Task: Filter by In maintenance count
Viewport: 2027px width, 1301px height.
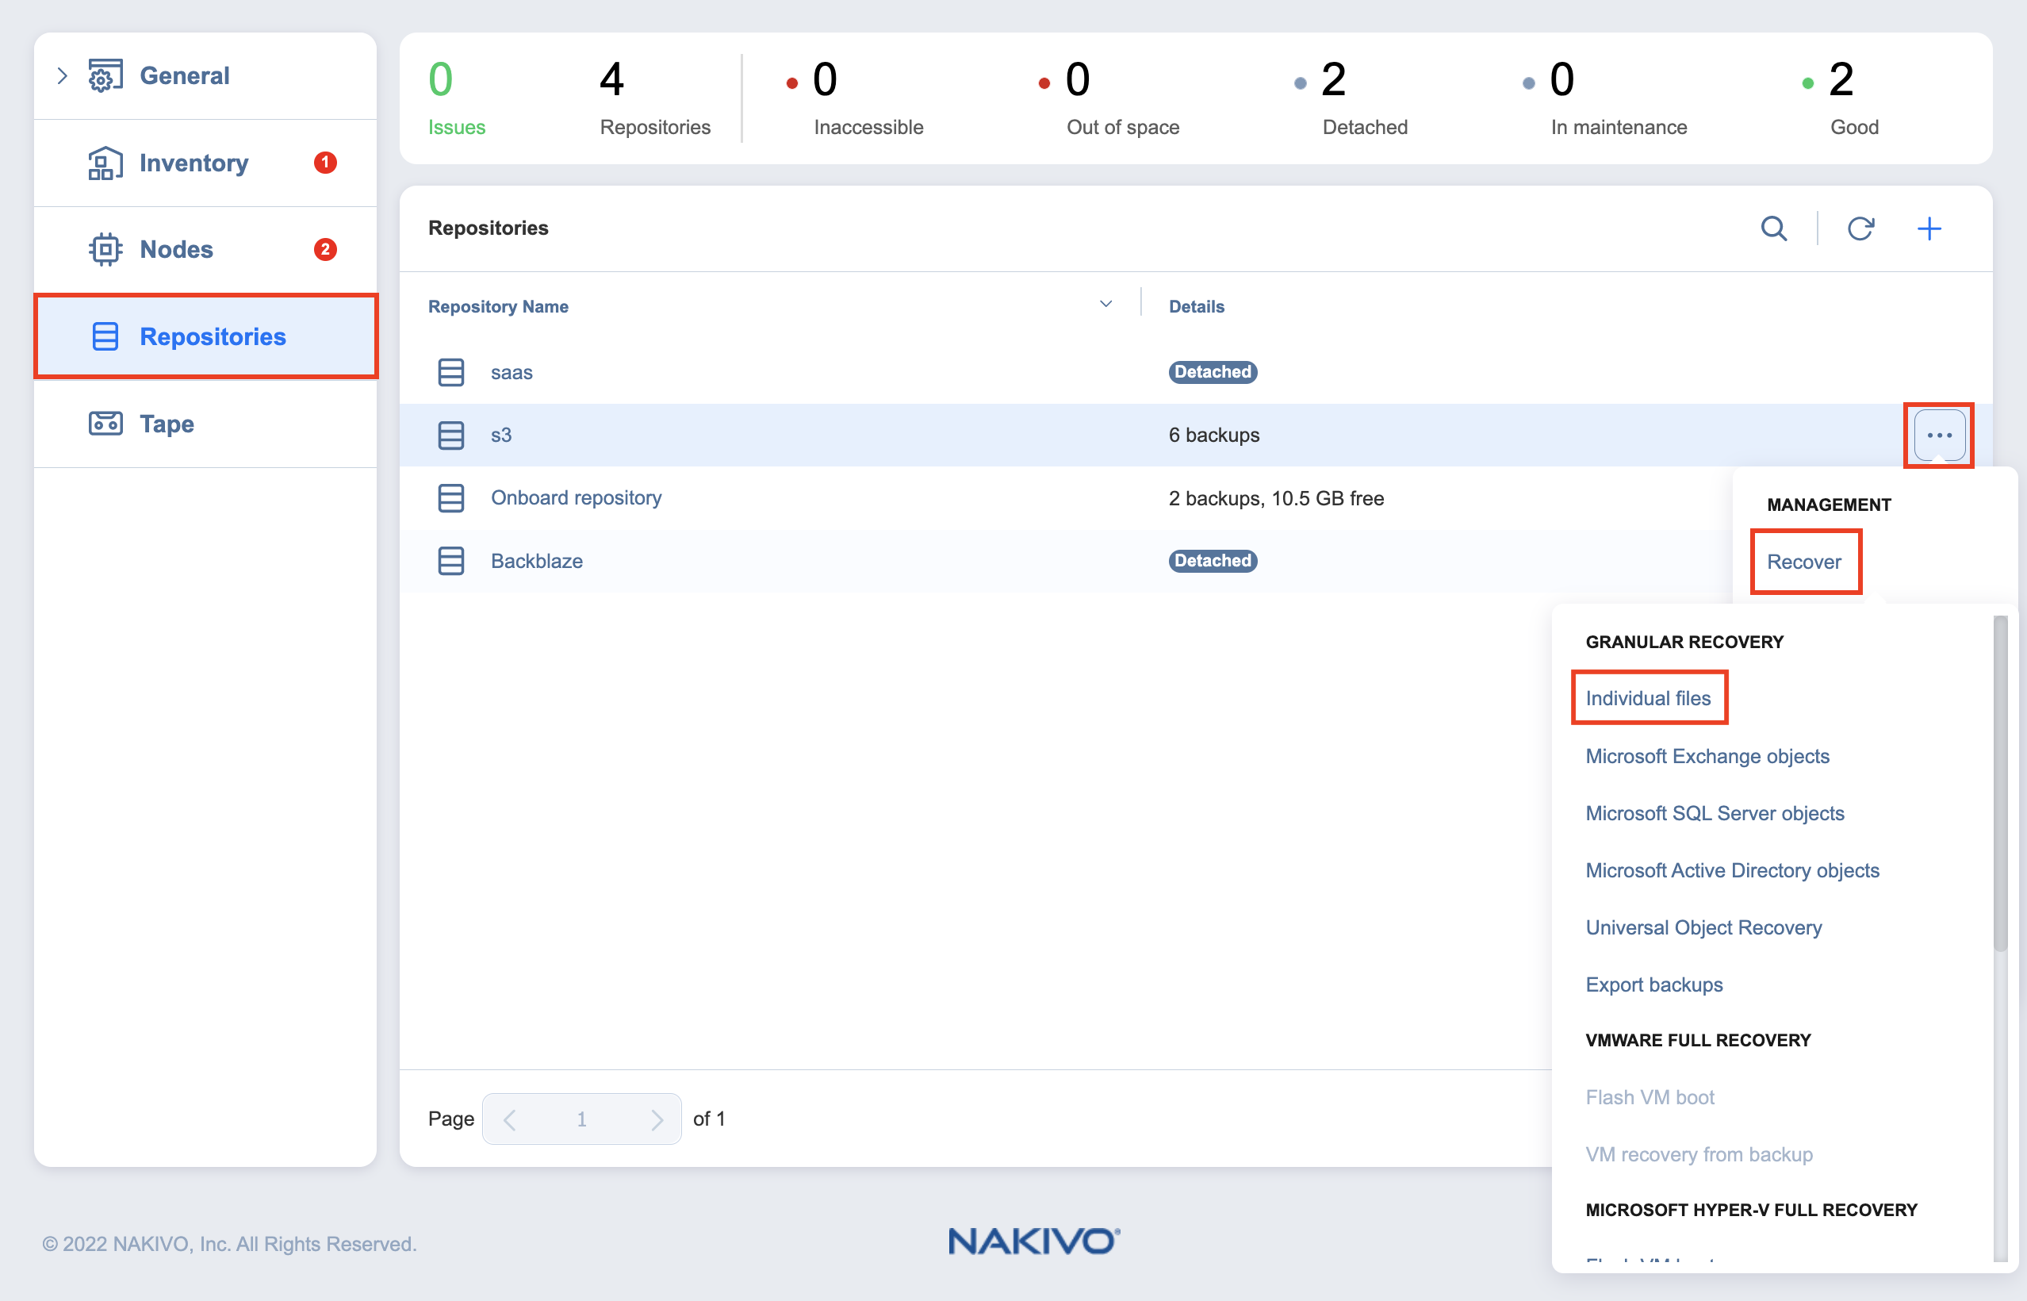Action: click(x=1605, y=98)
